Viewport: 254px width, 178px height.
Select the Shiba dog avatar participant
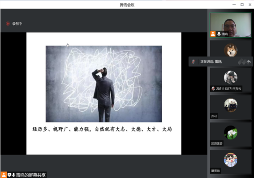[231, 50]
